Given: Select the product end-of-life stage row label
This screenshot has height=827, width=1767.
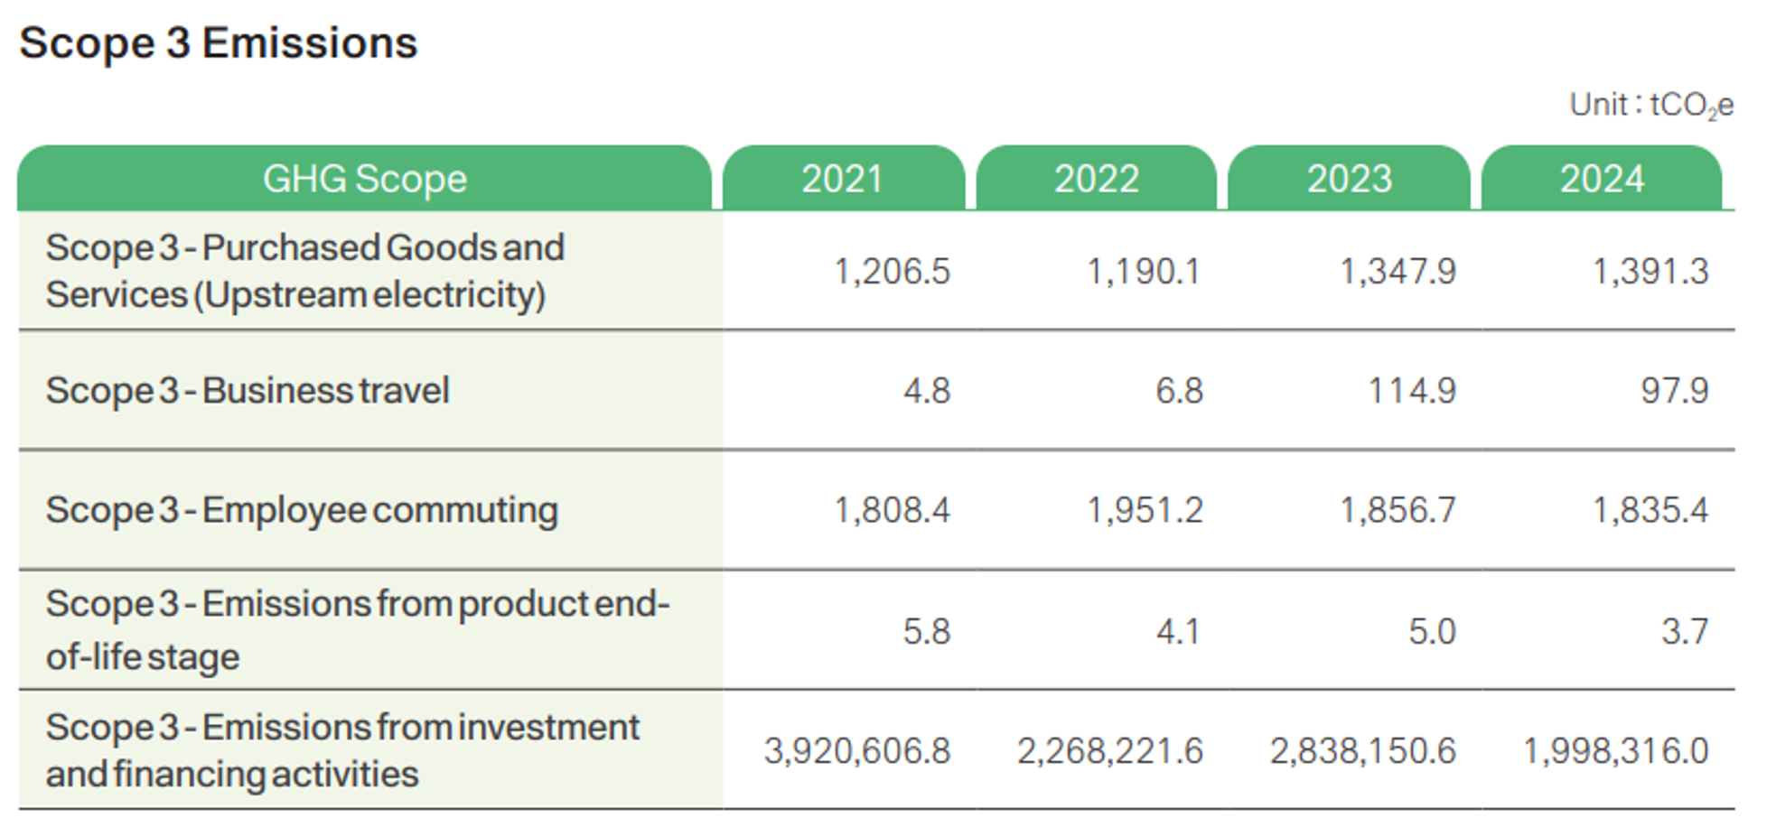Looking at the screenshot, I should (357, 630).
